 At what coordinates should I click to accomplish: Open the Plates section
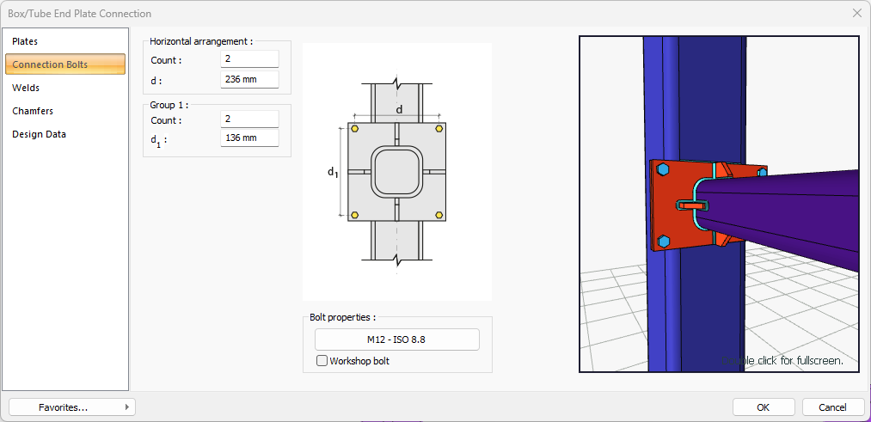(x=26, y=41)
